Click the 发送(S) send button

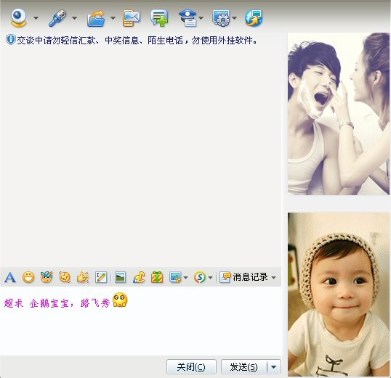[x=244, y=366]
